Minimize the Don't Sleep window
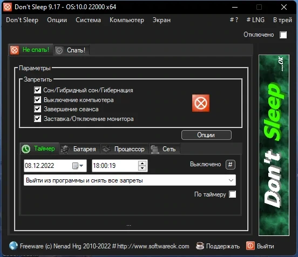Viewport: 298px width, 257px height. click(235, 7)
